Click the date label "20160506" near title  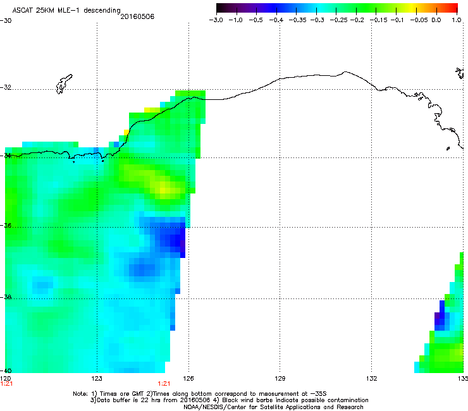point(137,16)
